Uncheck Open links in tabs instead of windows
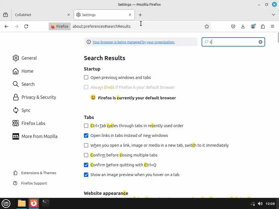279x209 pixels. click(x=86, y=136)
